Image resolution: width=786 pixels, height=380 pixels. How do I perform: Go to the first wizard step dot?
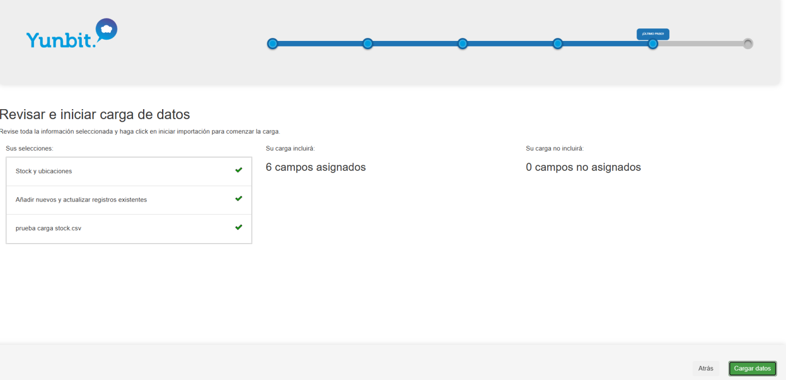pyautogui.click(x=272, y=44)
